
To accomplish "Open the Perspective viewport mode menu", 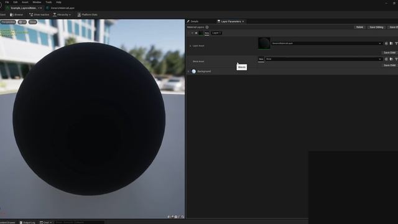I will 8,22.
